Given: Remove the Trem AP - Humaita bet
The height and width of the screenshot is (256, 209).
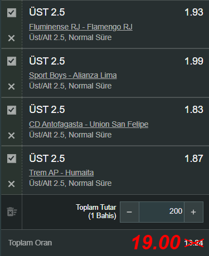Looking at the screenshot, I should [11, 184].
